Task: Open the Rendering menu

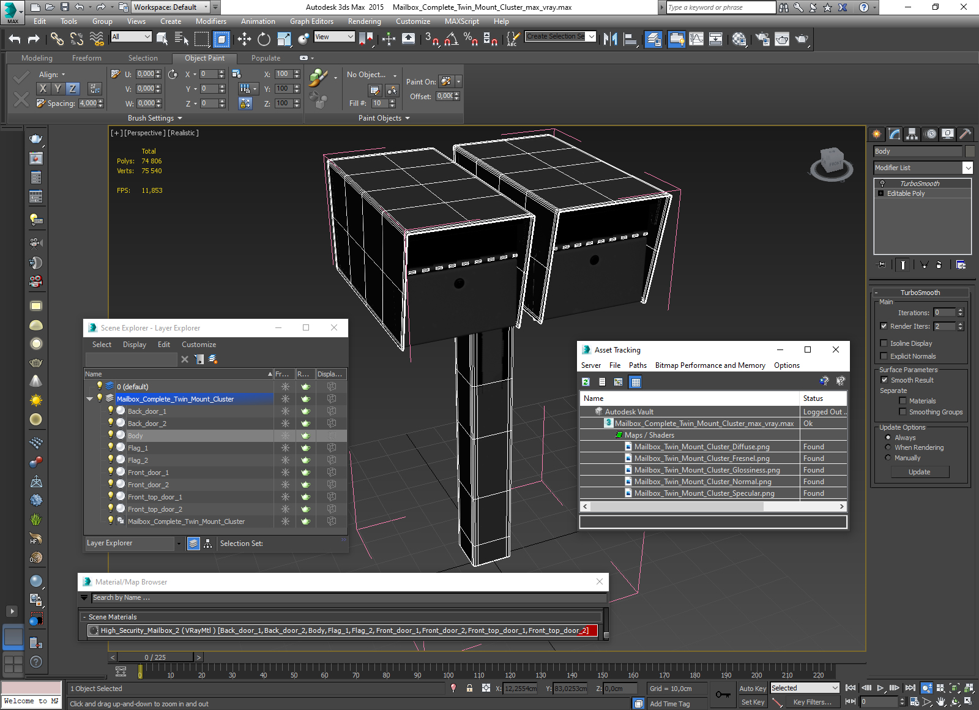Action: tap(364, 21)
